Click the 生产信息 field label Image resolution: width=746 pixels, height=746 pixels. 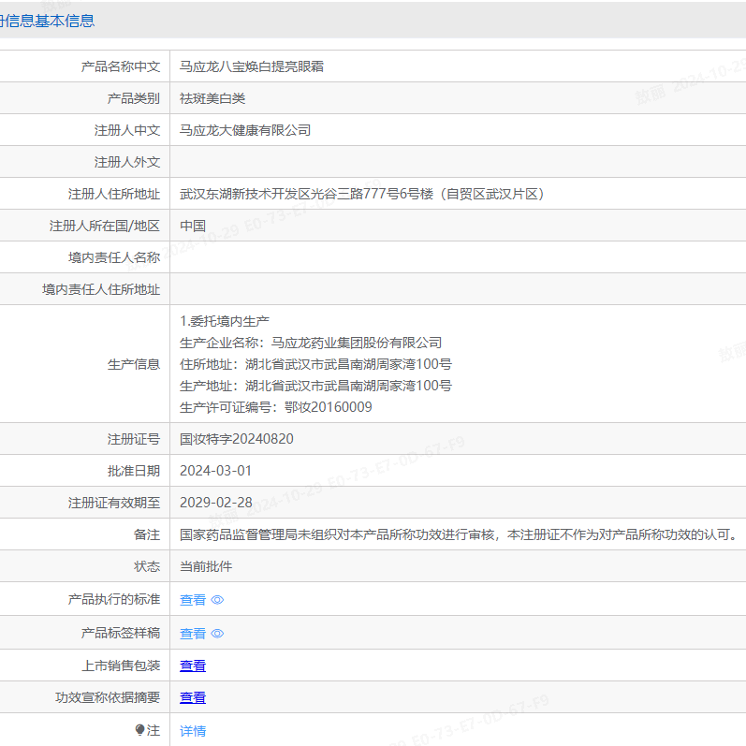pyautogui.click(x=134, y=364)
